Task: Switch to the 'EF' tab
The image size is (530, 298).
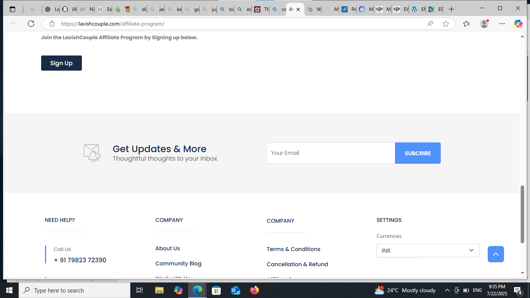Action: (x=435, y=9)
